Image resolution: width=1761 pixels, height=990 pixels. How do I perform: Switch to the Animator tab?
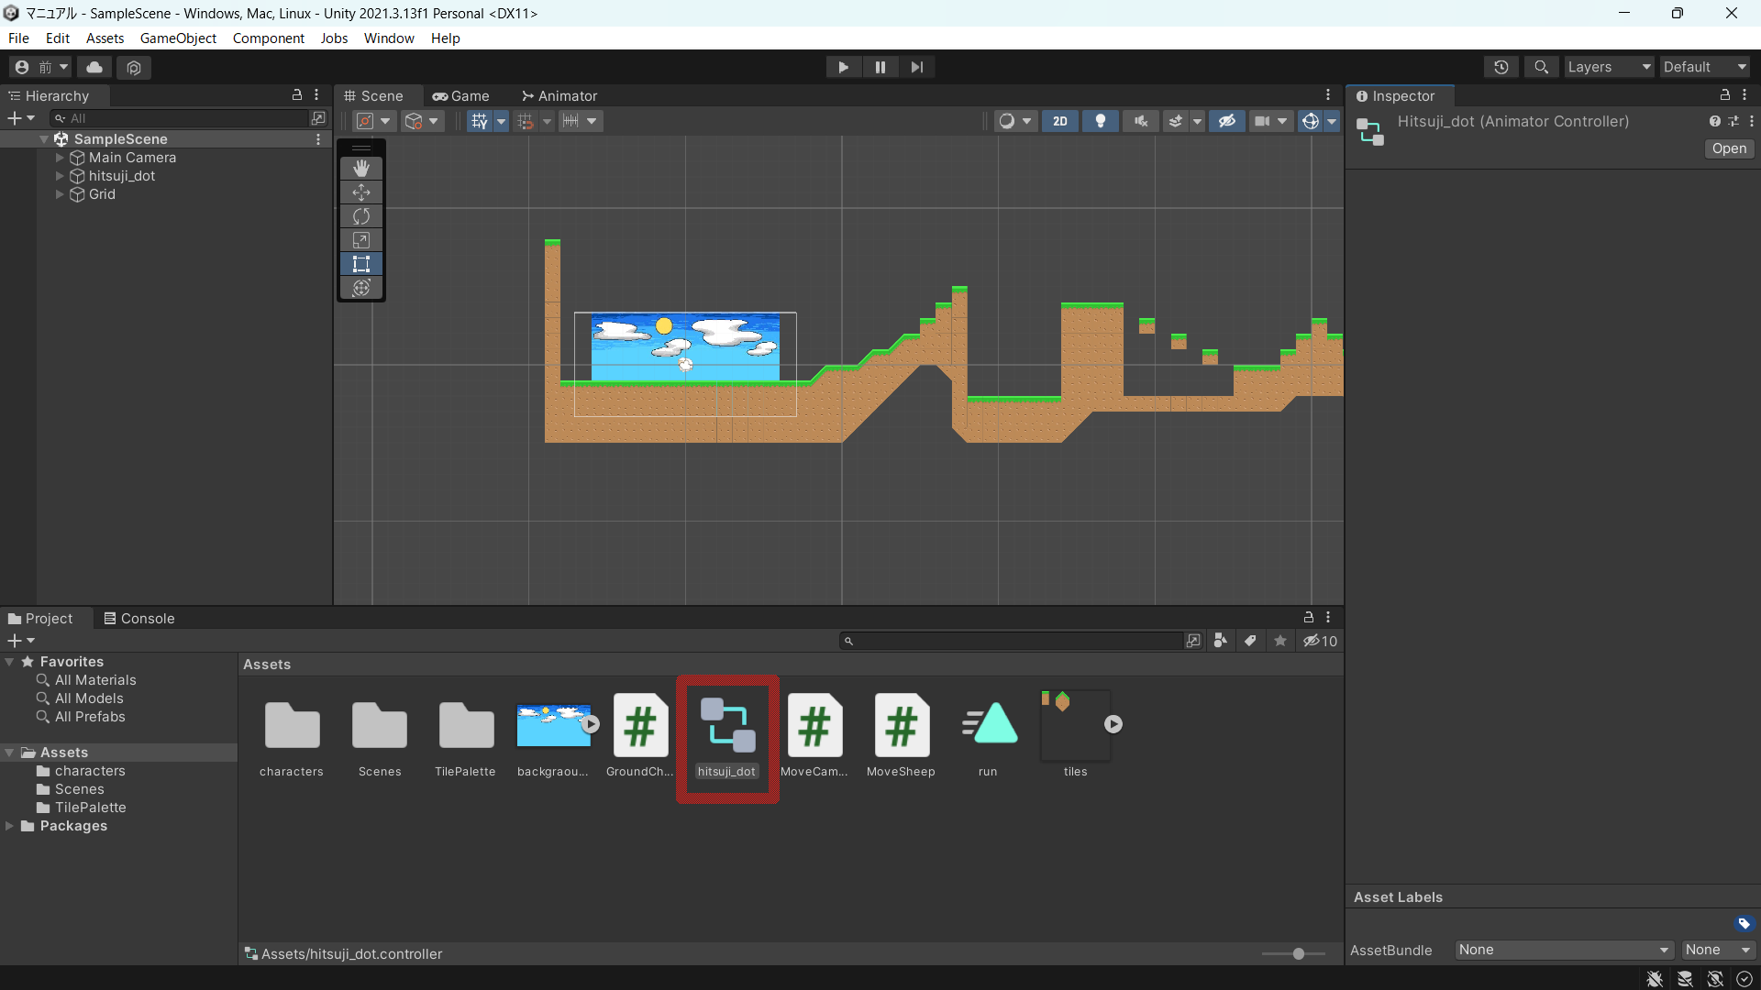[x=559, y=96]
